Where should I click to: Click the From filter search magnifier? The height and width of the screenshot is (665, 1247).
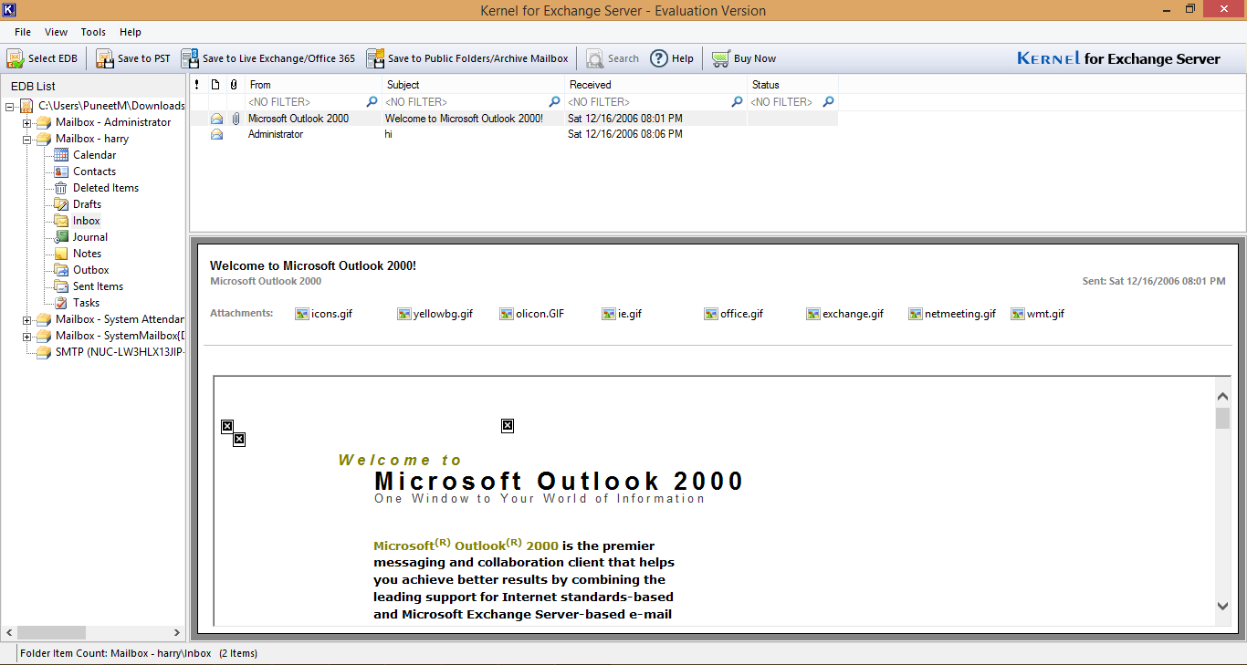[372, 102]
